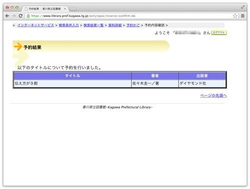Go to the 検索条件入力 breadcrumb link
Screen dimensions: 250x189
[x=68, y=25]
